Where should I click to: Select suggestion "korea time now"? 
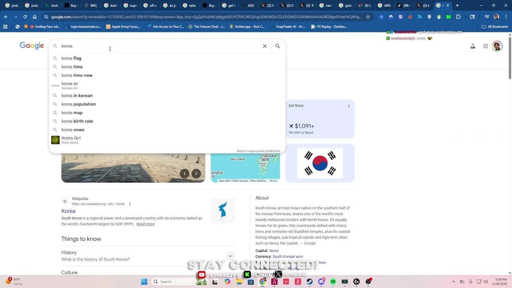[x=167, y=75]
